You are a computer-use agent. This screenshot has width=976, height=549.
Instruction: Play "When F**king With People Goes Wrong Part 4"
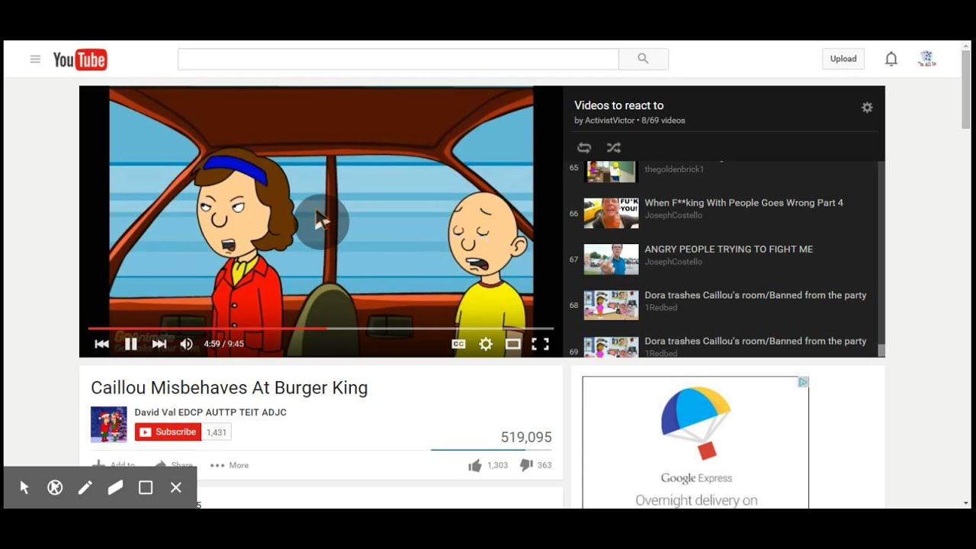tap(744, 203)
